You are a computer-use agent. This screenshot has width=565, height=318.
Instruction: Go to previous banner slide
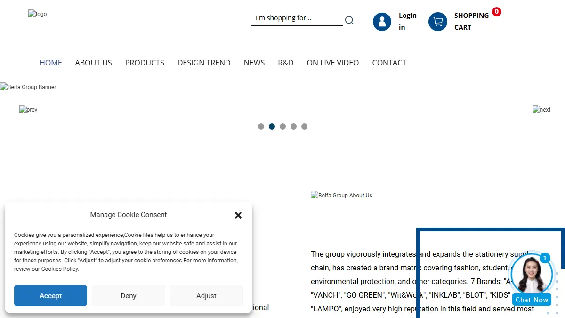(28, 109)
